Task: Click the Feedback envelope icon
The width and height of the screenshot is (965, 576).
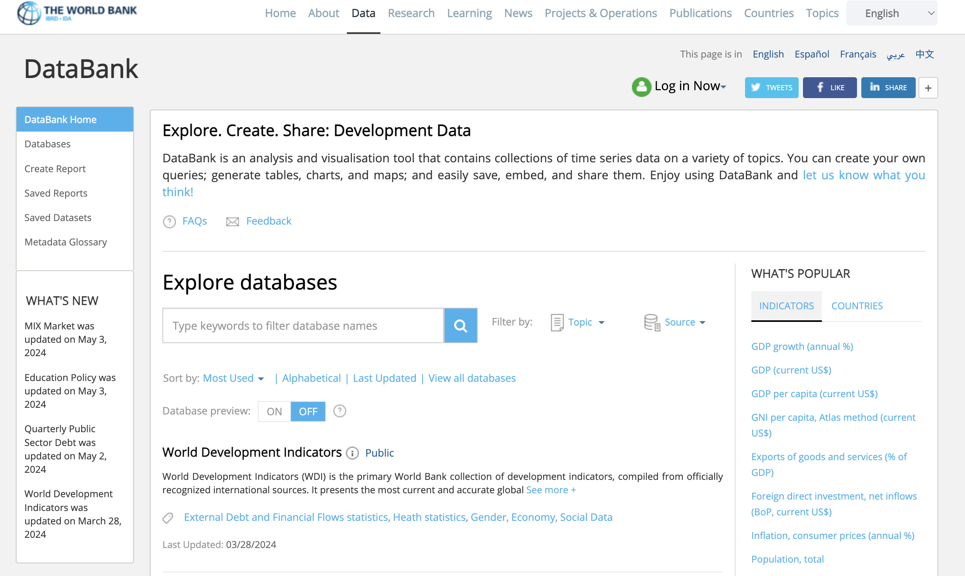Action: [x=232, y=221]
